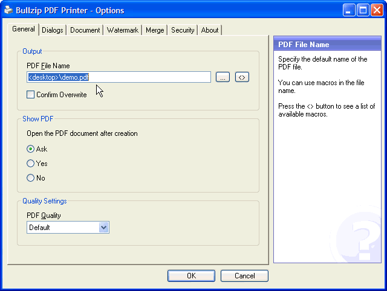Enable the Confirm Overwrite checkbox
This screenshot has height=291, width=387.
click(x=31, y=95)
